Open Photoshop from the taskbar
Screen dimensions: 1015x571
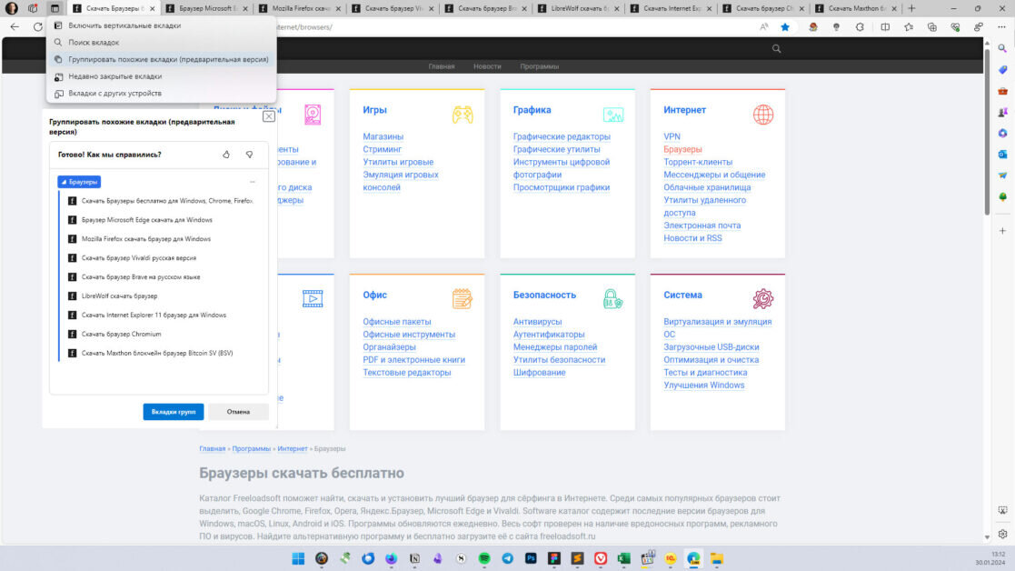[531, 558]
